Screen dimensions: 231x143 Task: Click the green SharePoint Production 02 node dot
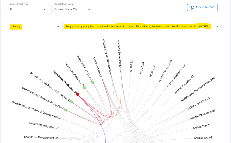click(x=85, y=88)
